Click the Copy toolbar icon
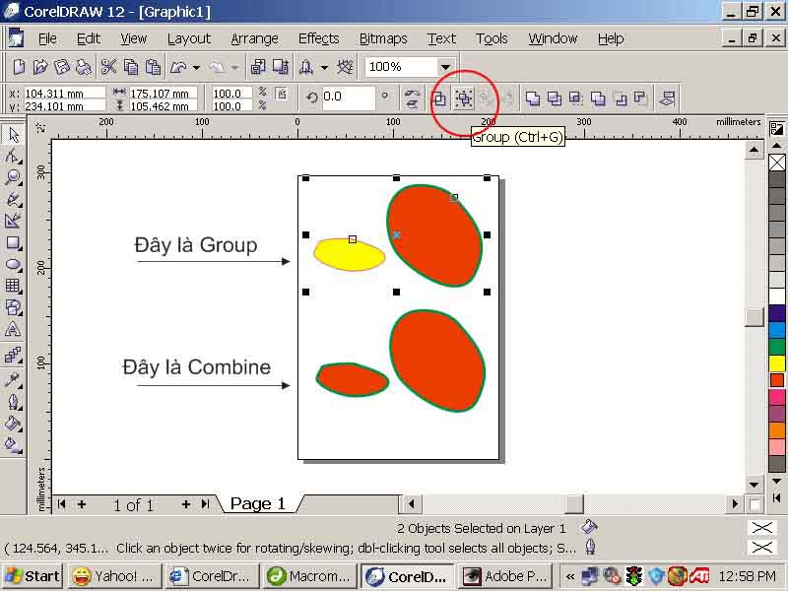 [x=131, y=67]
